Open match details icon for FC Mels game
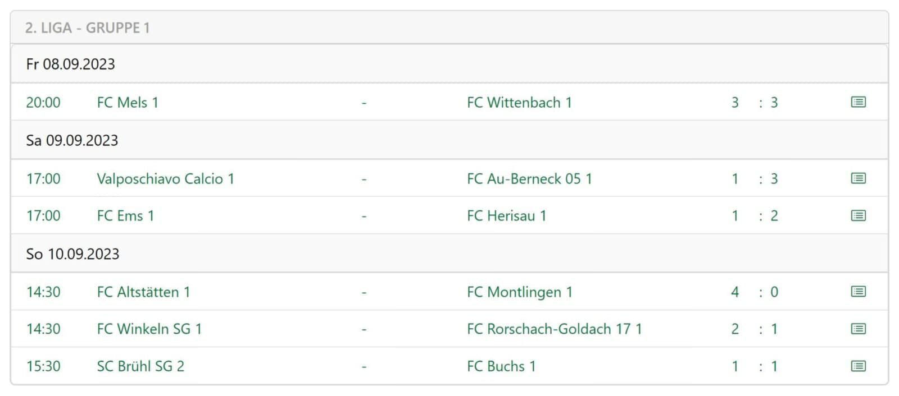899x396 pixels. [x=858, y=102]
